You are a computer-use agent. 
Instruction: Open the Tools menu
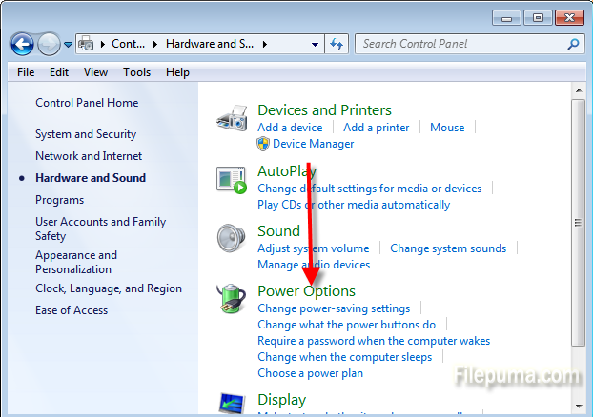tap(136, 72)
